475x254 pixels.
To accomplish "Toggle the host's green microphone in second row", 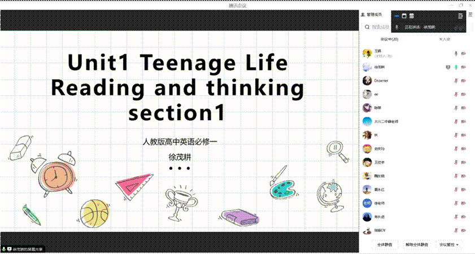I will 456,67.
